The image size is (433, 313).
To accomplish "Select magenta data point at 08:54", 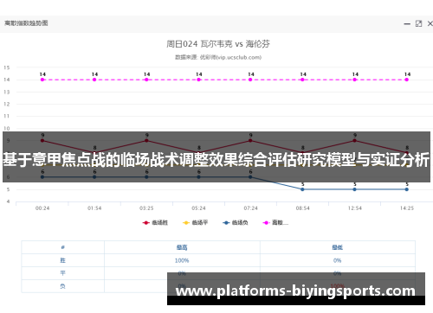I will coord(302,80).
